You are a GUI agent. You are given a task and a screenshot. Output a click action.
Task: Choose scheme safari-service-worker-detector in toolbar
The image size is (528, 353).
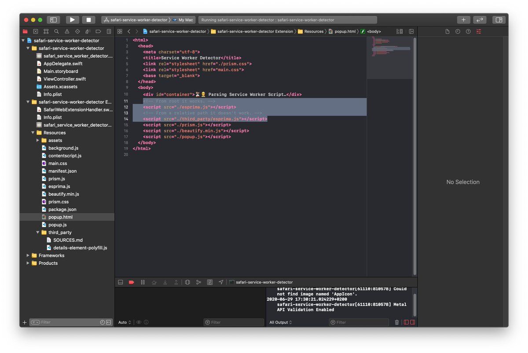(136, 20)
